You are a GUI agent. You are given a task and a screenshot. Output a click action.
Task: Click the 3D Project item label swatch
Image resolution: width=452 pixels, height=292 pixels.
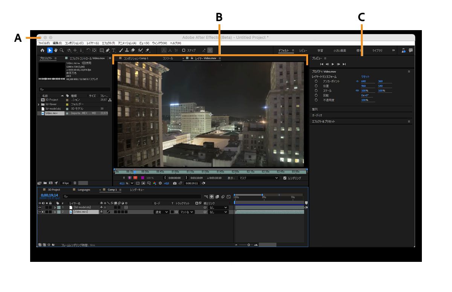coord(67,100)
